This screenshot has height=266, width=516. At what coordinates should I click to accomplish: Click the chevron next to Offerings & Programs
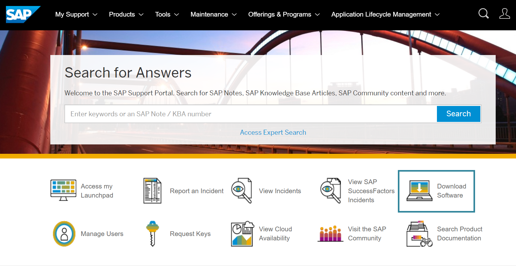(x=318, y=15)
